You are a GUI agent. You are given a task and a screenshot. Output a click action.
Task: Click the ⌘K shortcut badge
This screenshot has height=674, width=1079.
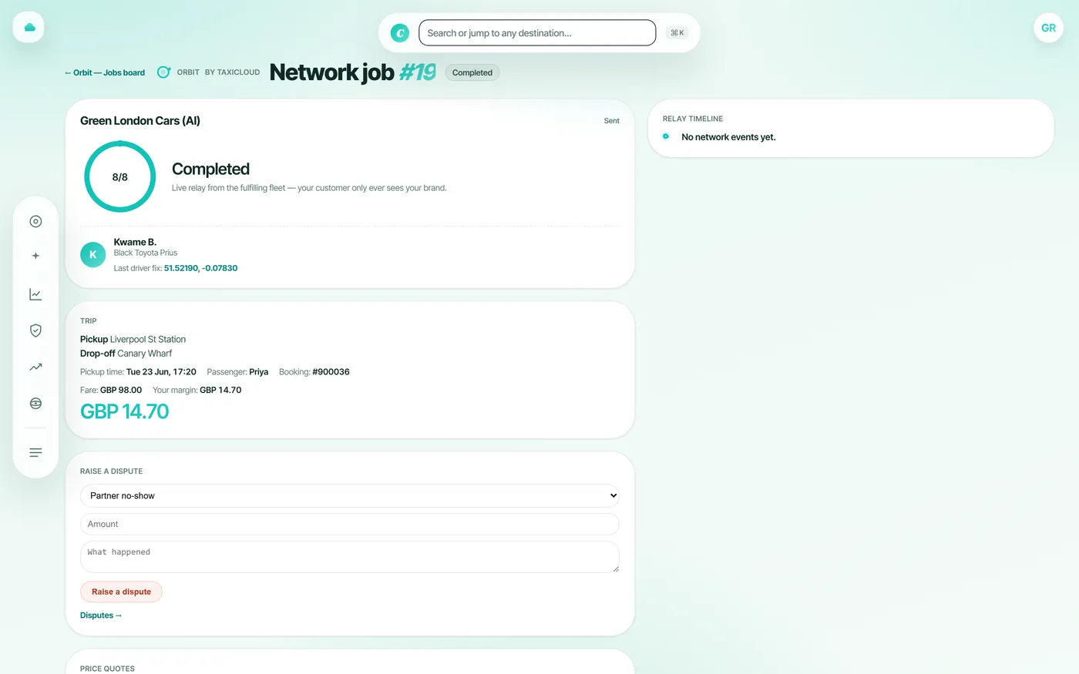coord(677,33)
